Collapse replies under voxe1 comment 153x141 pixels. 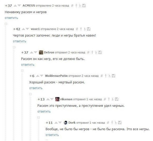[14, 47]
